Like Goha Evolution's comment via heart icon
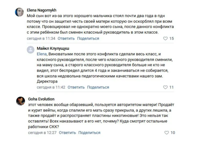Screen dimensions: 204x146 pyautogui.click(x=166, y=133)
